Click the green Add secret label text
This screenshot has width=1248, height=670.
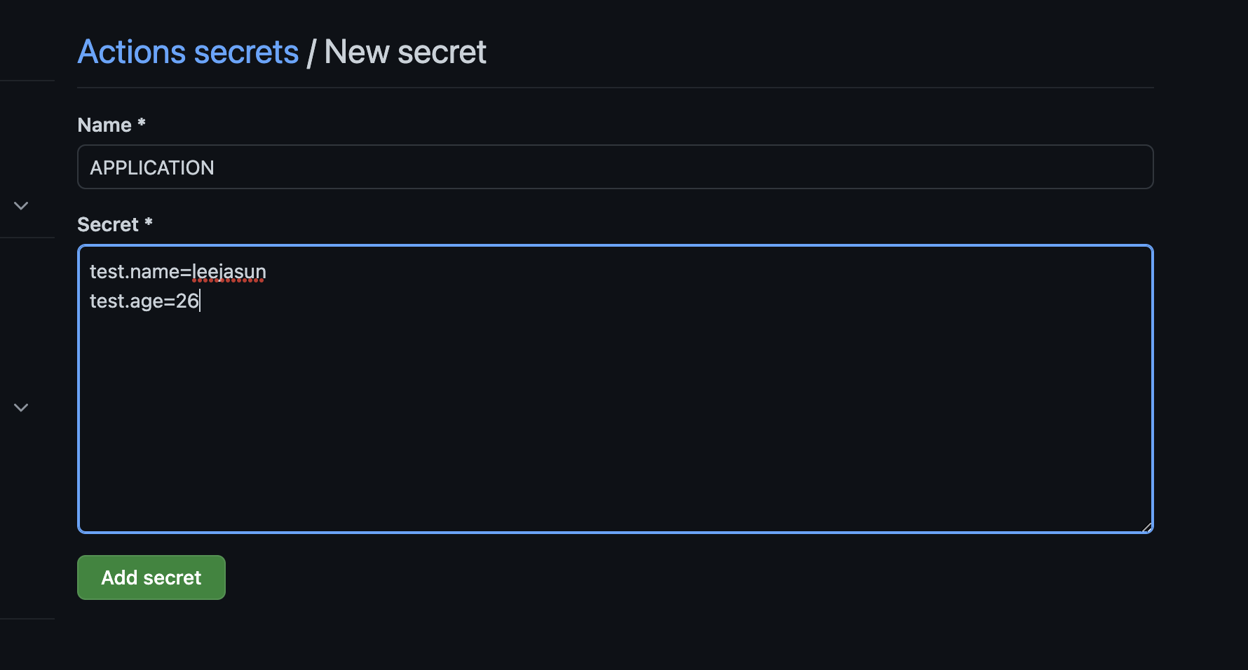pyautogui.click(x=150, y=577)
